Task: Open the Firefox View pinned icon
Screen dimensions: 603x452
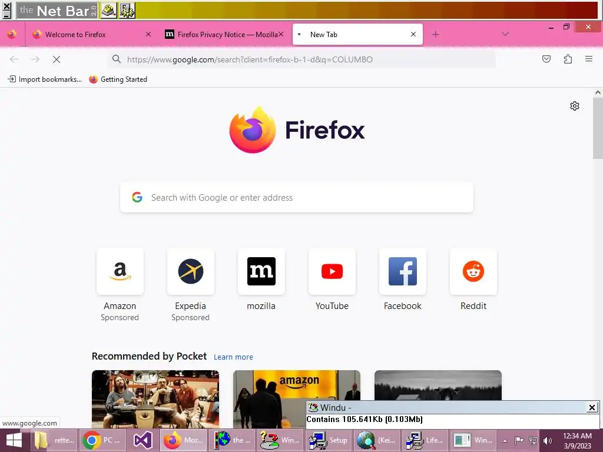Action: click(12, 34)
